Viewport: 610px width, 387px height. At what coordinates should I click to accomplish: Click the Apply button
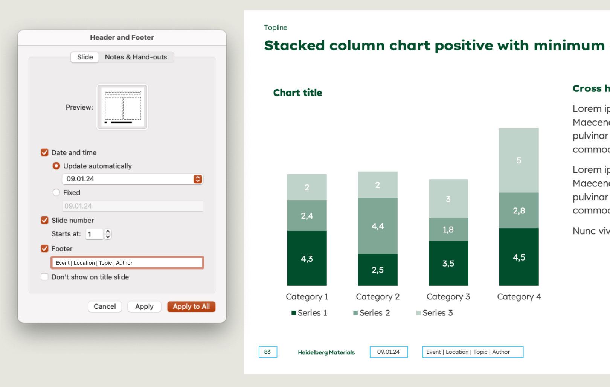144,306
